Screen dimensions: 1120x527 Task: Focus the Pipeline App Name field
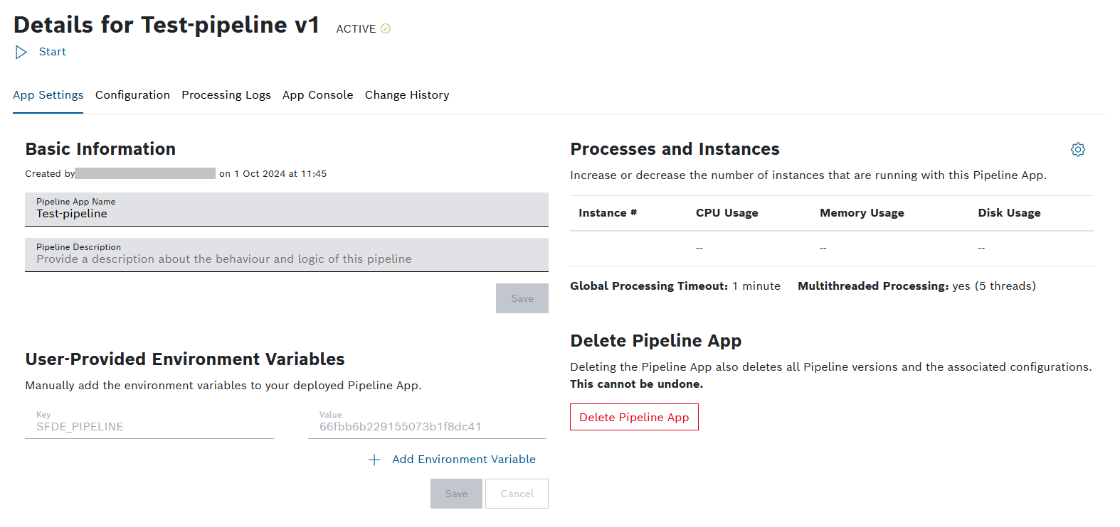click(286, 213)
